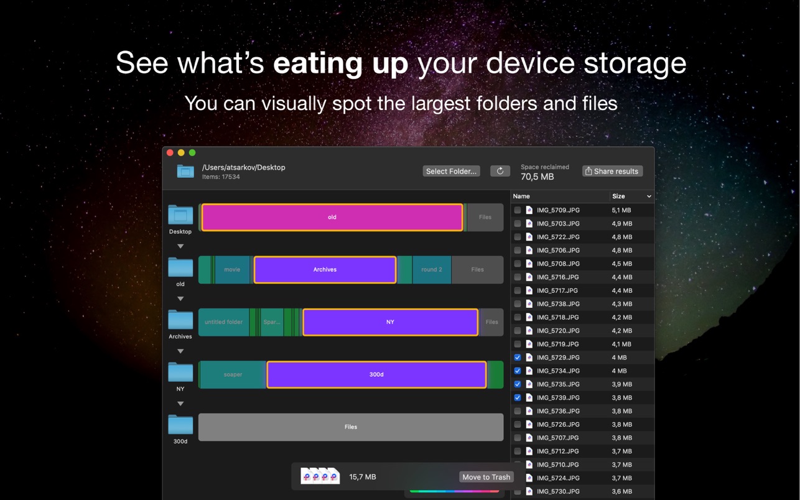Click the 'Spar...' segment in Archives row

(x=272, y=322)
